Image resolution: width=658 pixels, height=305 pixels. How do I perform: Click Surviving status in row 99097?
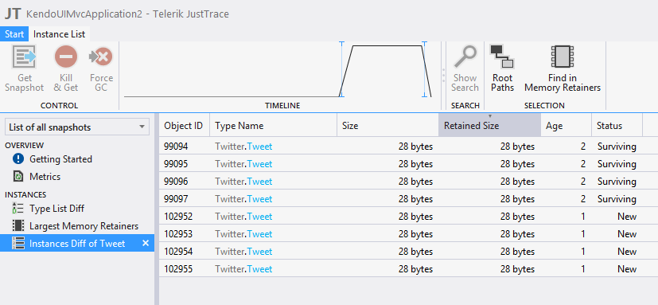[617, 199]
